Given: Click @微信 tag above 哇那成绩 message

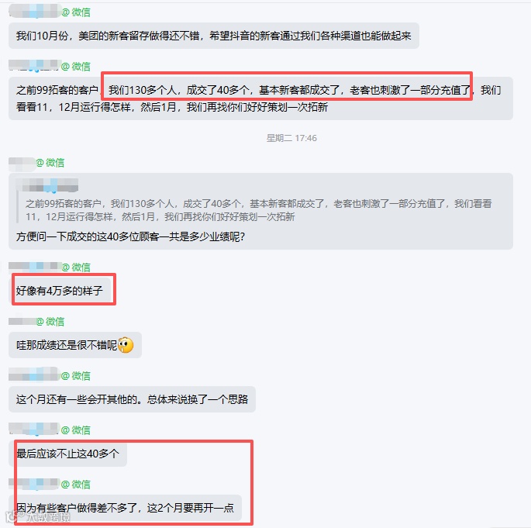Looking at the screenshot, I should tap(50, 322).
